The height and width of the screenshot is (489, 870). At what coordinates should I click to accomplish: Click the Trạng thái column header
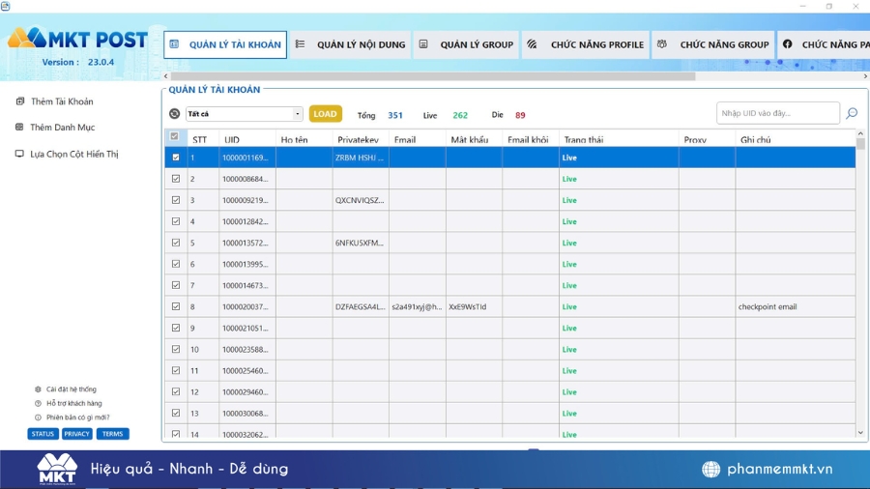619,139
